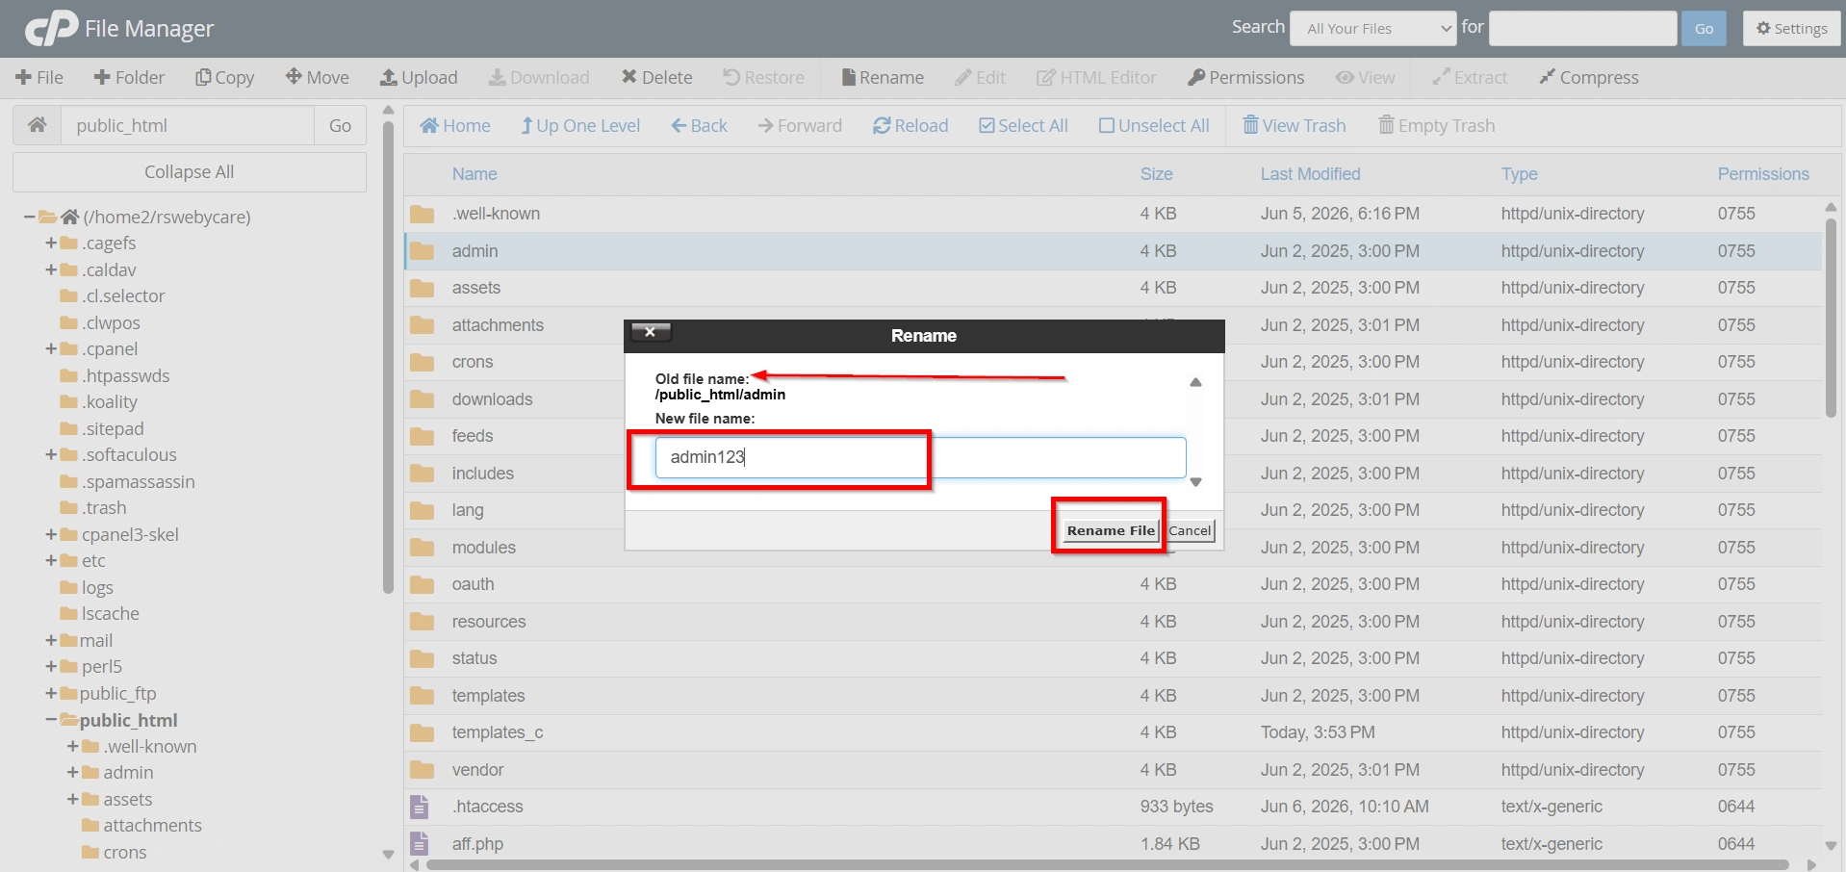The width and height of the screenshot is (1846, 872).
Task: Click the folder tree scrollbar
Action: pos(388,356)
